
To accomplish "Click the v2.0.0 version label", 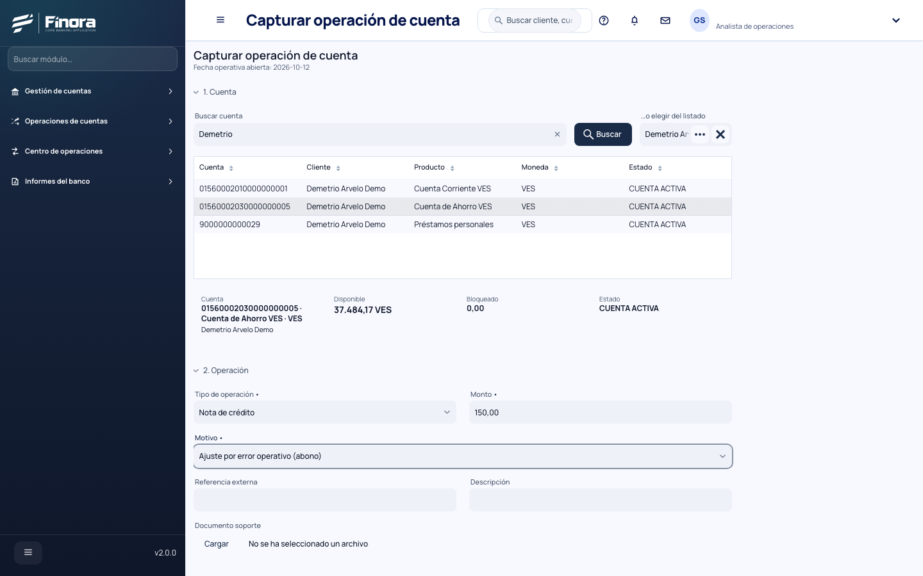I will [x=165, y=553].
